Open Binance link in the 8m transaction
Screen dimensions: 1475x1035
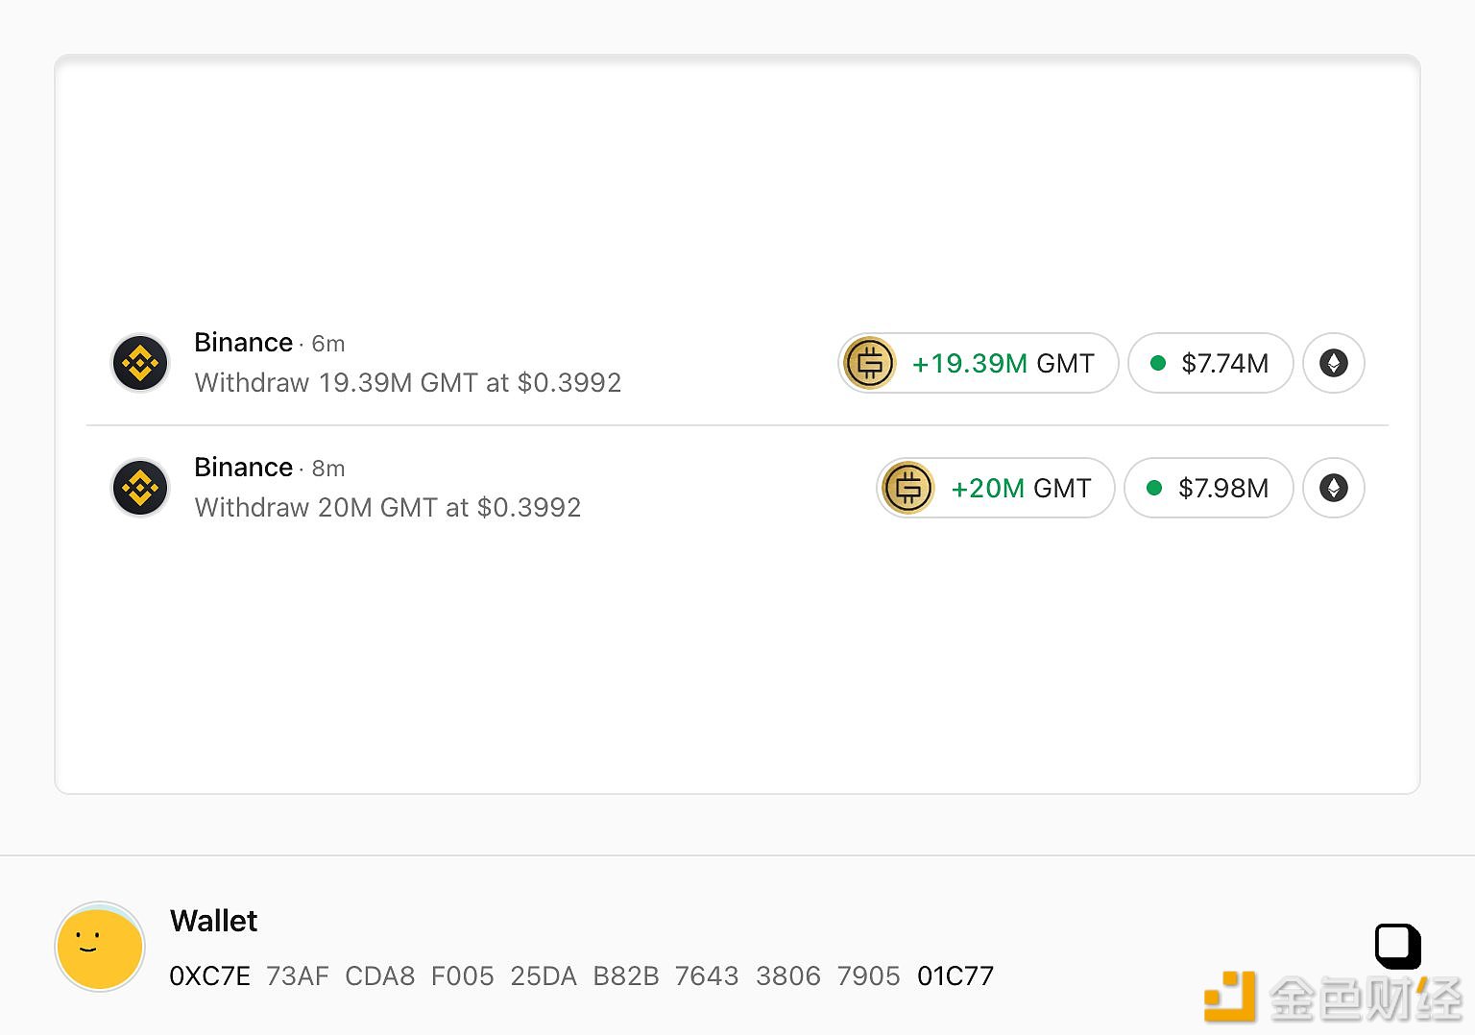click(243, 468)
